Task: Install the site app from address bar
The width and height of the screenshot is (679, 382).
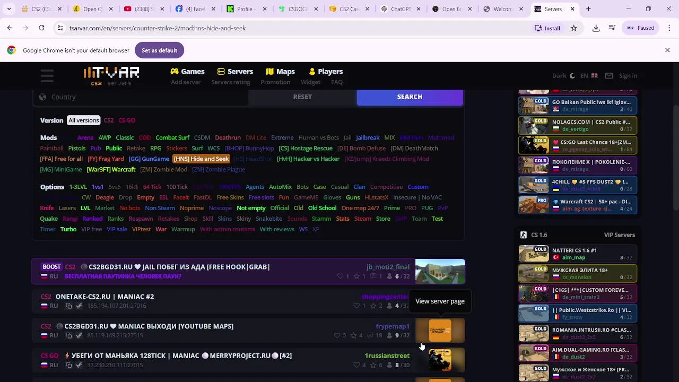Action: click(547, 28)
